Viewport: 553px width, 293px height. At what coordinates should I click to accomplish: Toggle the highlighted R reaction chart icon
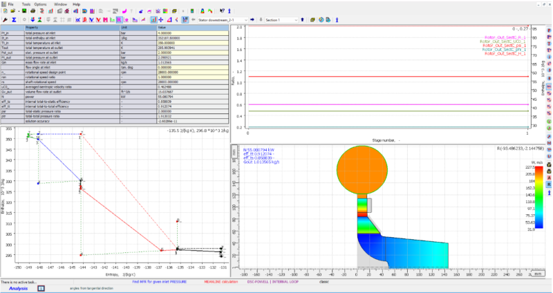119,20
